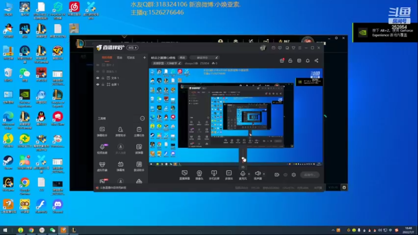The width and height of the screenshot is (418, 235).
Task: Show the hidden 摄像头 1 source
Action: click(x=98, y=72)
